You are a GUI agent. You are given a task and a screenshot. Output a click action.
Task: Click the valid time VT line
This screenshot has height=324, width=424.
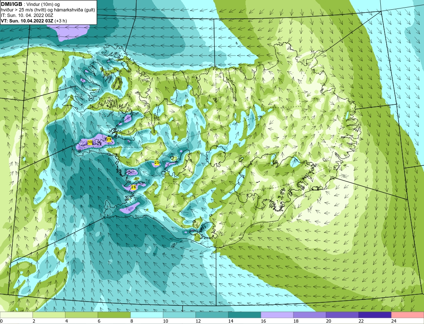(x=34, y=21)
